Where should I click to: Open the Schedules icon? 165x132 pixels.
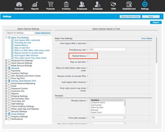(97, 4)
